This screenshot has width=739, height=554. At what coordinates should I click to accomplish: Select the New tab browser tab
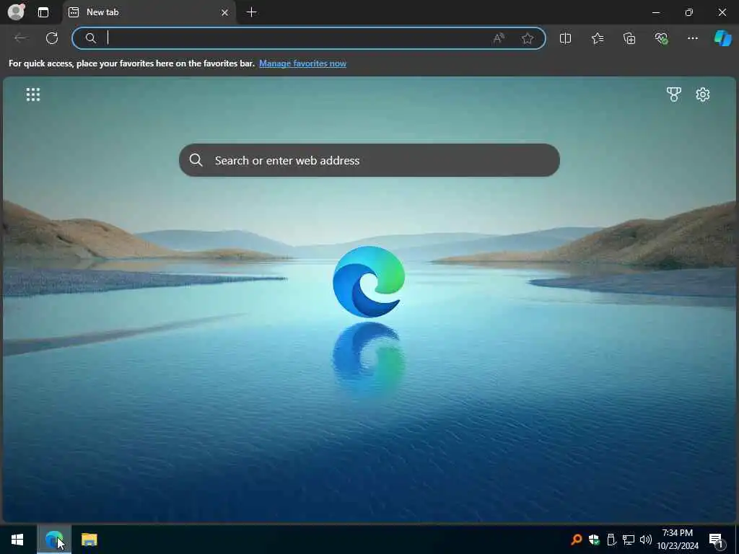pyautogui.click(x=149, y=12)
